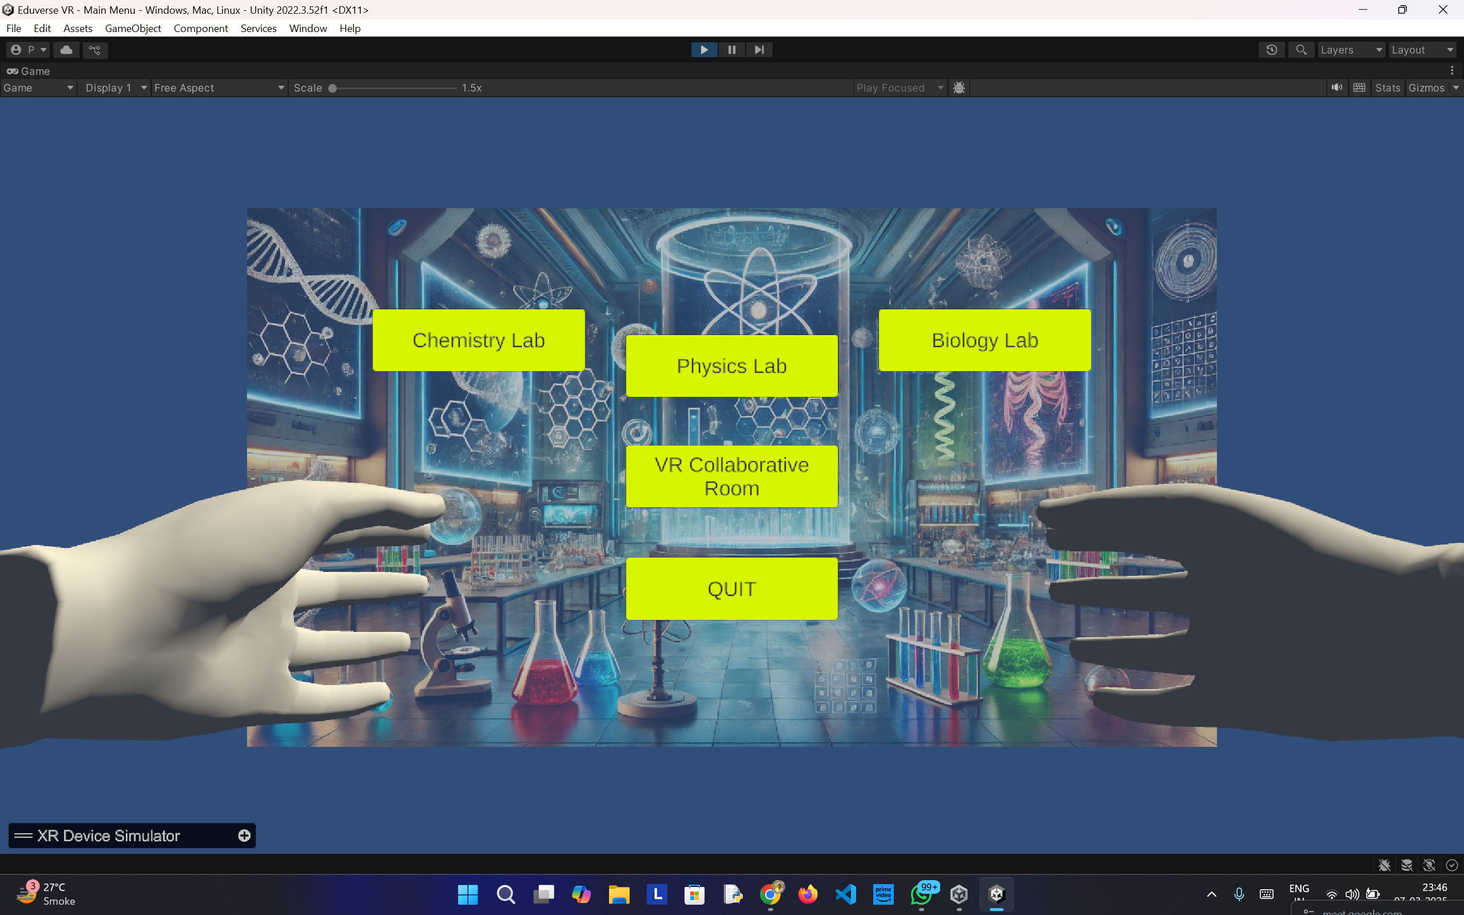Toggle Play mode button
The height and width of the screenshot is (915, 1464).
703,50
